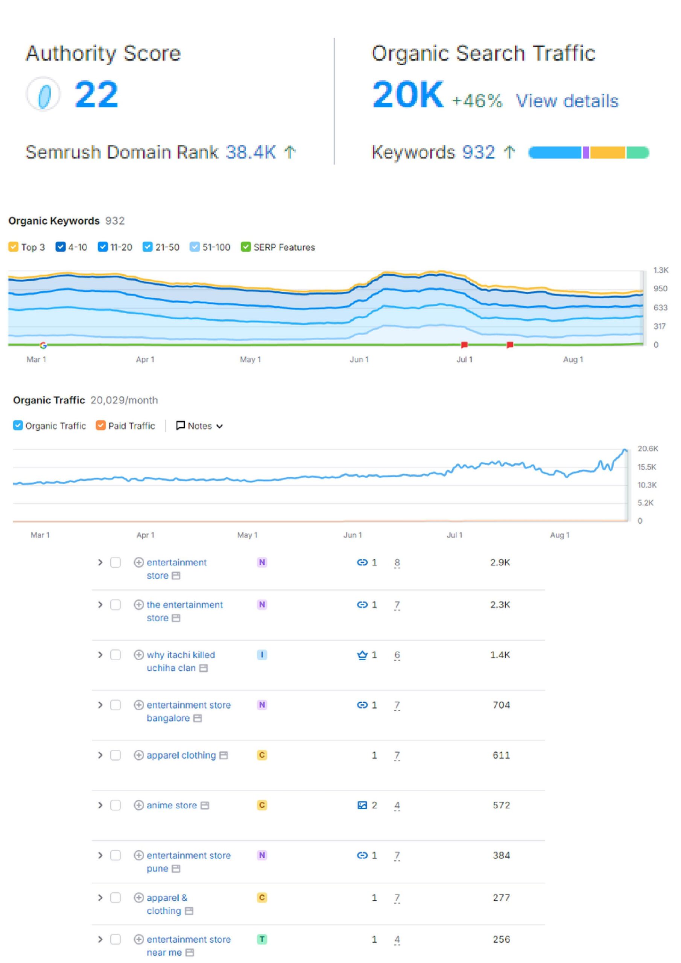Add 'entertainment store' keyword via plus icon
The image size is (681, 963).
tap(139, 562)
